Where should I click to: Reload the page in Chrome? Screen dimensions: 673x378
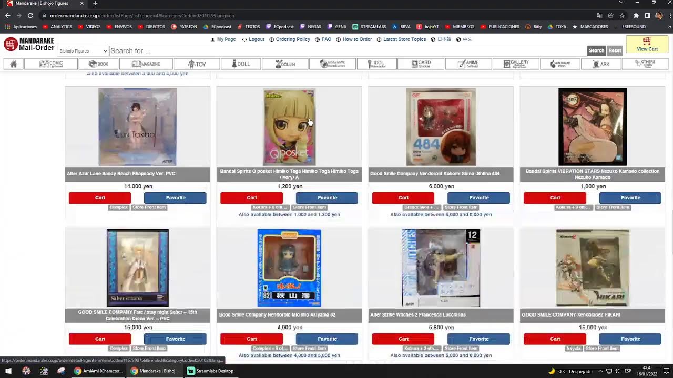point(30,16)
